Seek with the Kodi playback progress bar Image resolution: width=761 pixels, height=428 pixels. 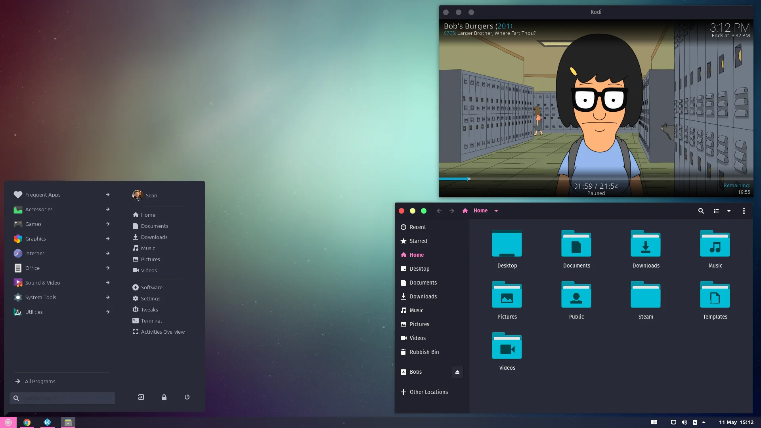coord(596,179)
